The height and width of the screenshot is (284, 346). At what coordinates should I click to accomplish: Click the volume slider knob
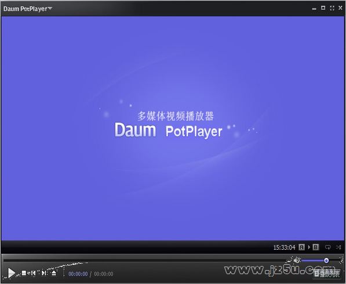(x=326, y=260)
